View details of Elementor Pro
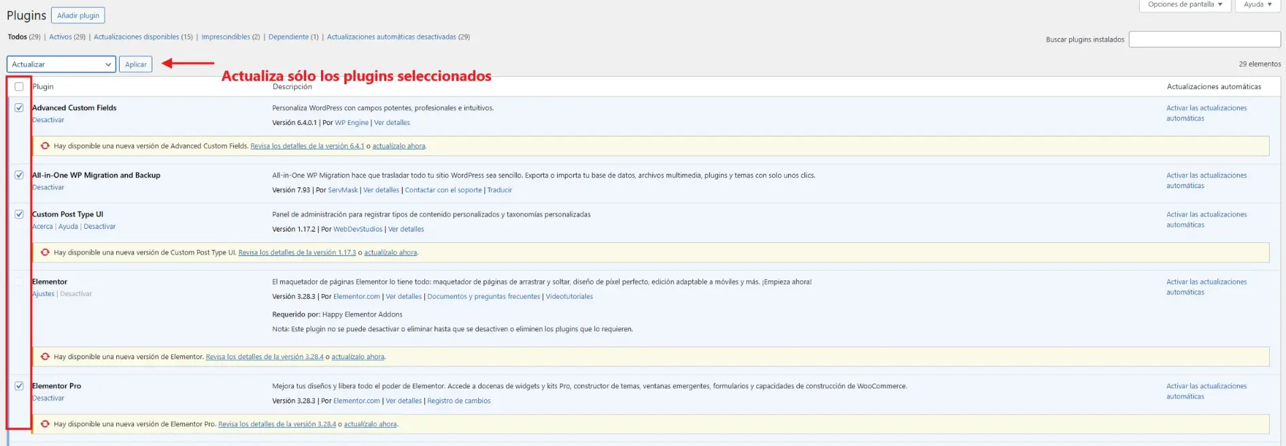 pyautogui.click(x=404, y=401)
